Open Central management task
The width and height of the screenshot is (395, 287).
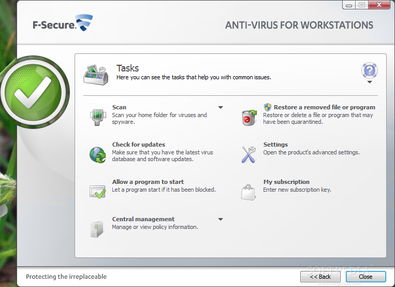tap(143, 219)
